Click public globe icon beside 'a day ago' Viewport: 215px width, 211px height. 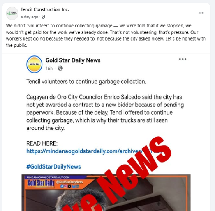click(x=43, y=17)
